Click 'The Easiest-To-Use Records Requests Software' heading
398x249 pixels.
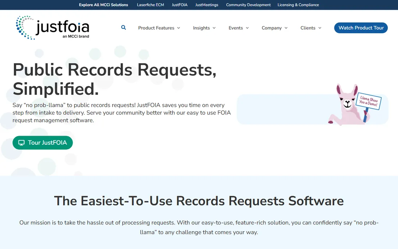coord(199,201)
